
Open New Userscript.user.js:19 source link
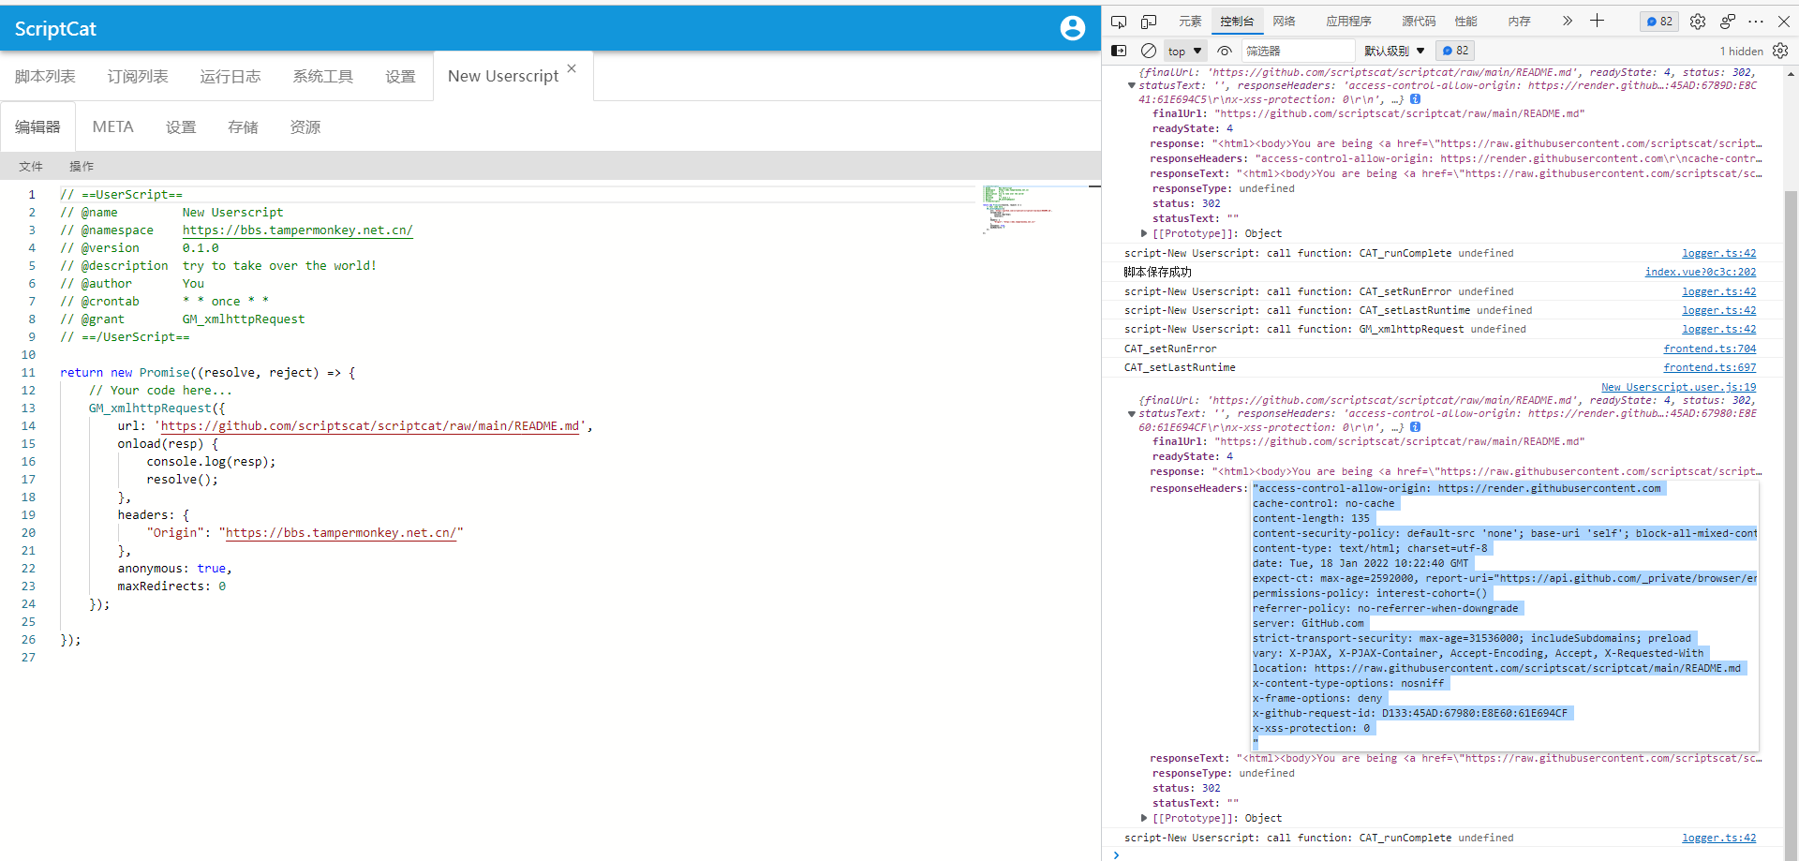[1679, 387]
